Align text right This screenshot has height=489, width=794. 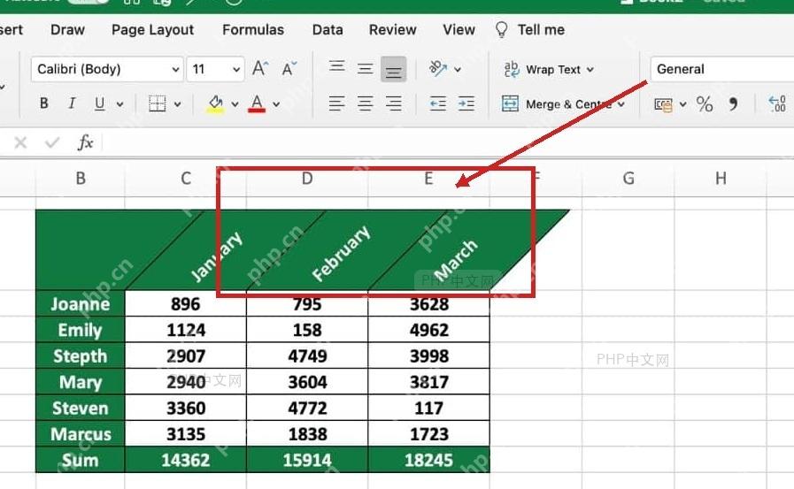(x=393, y=103)
